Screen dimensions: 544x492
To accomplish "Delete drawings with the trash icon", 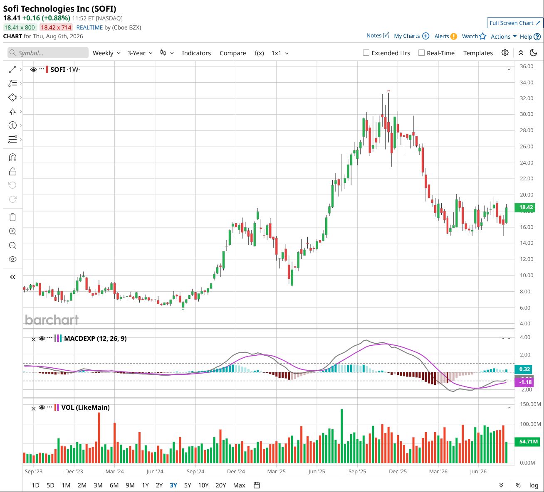I will (x=12, y=217).
